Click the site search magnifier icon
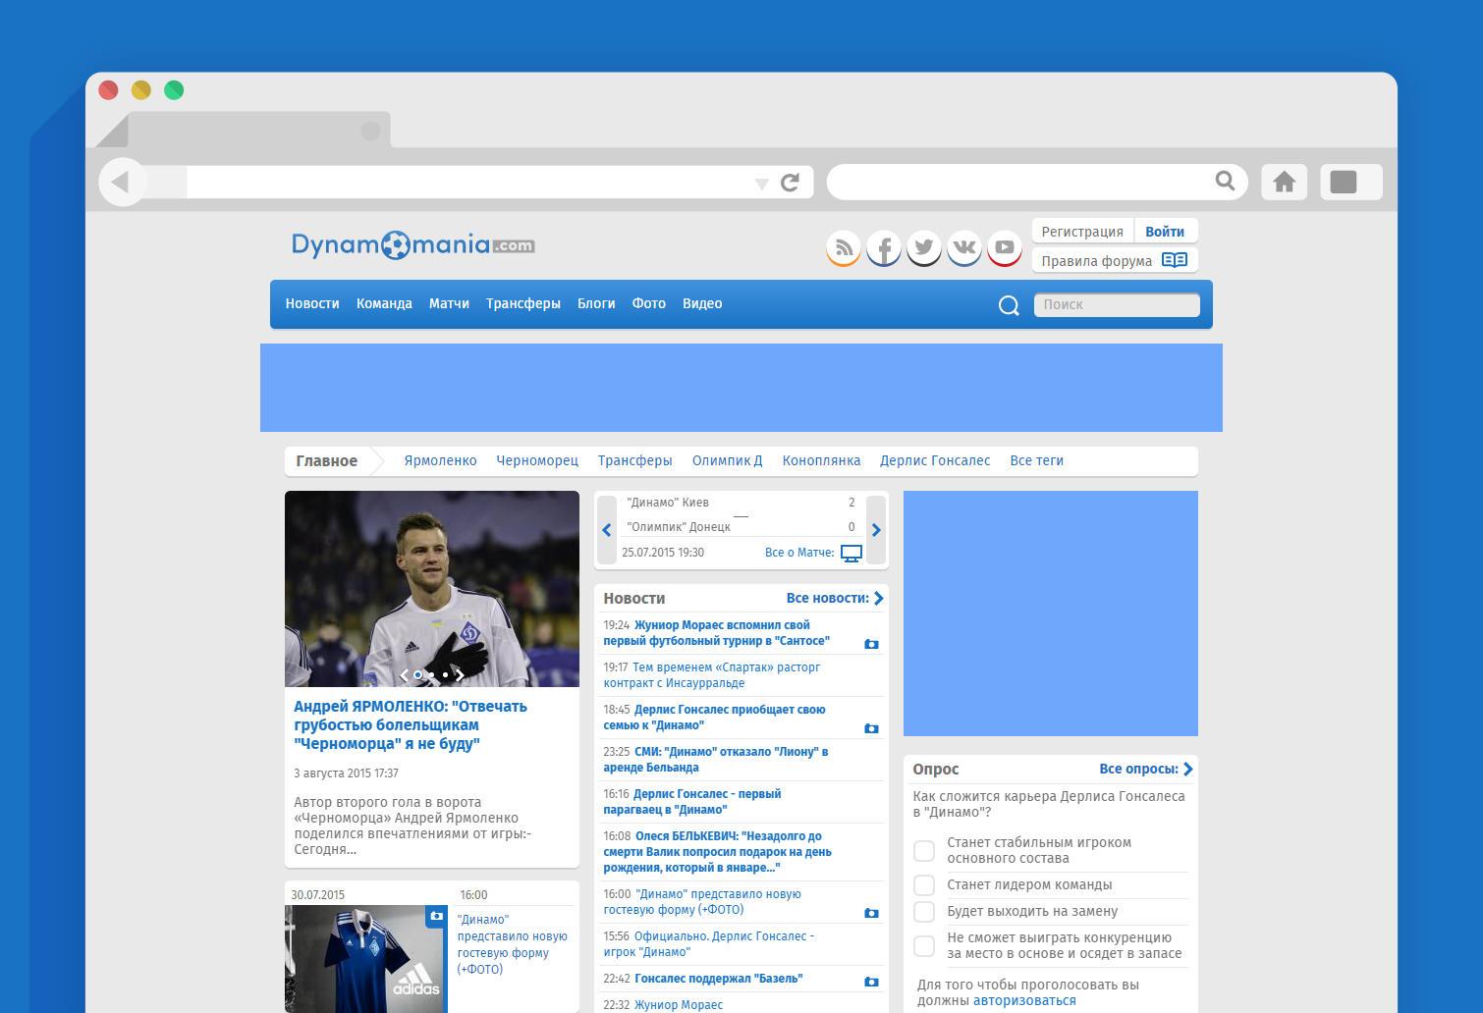 [1009, 305]
